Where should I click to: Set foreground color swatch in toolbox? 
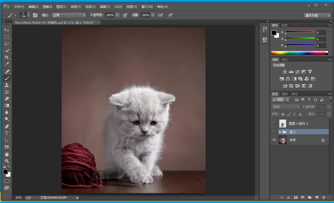pyautogui.click(x=5, y=172)
